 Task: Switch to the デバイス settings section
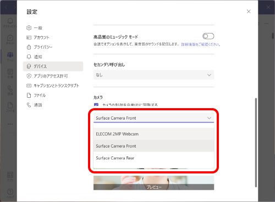53,66
